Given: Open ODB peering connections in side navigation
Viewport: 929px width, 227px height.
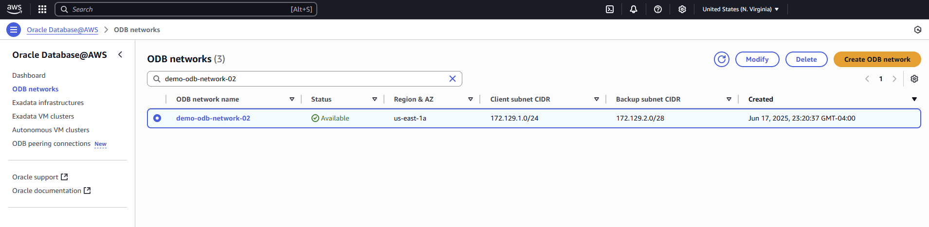Looking at the screenshot, I should (x=52, y=143).
